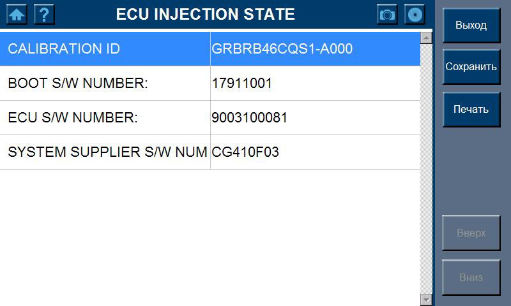Print using the Печать button
Viewport: 511px width, 306px height.
pyautogui.click(x=471, y=109)
